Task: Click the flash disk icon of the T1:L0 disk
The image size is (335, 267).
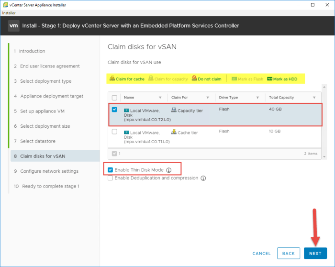Action: (126, 133)
